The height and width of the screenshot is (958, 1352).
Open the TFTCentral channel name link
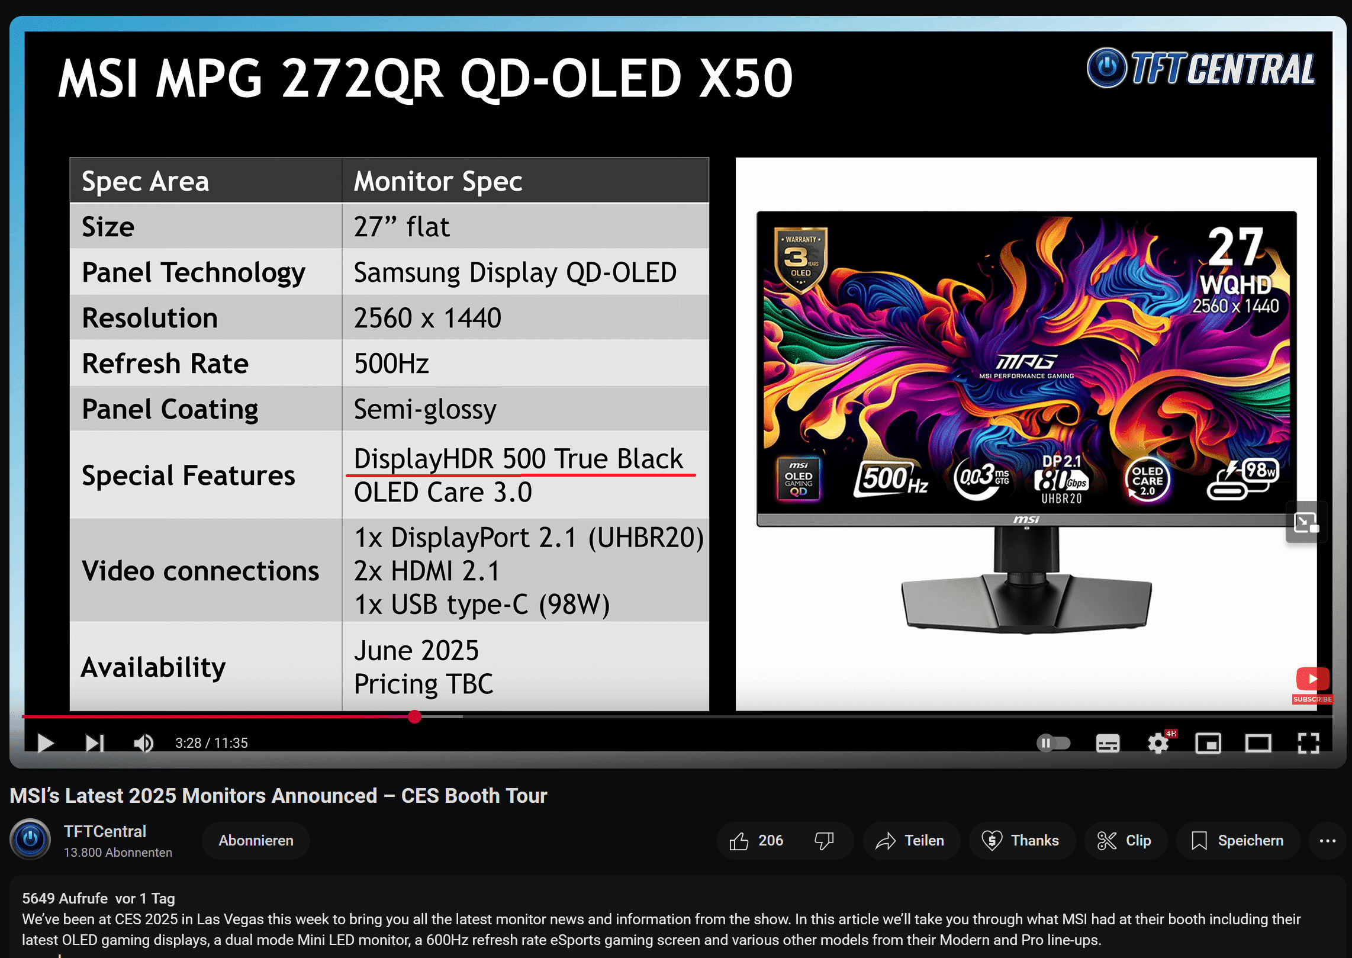pyautogui.click(x=105, y=831)
